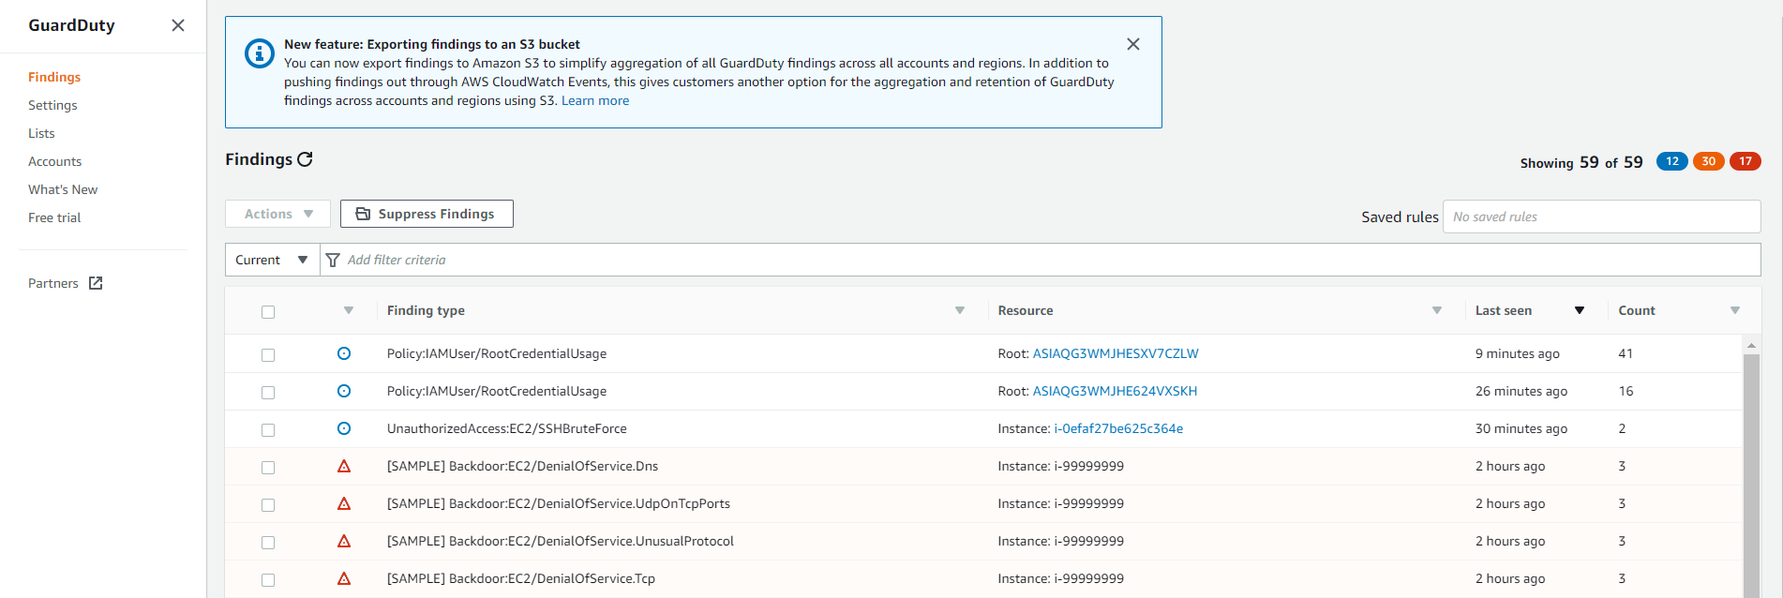This screenshot has height=598, width=1783.
Task: Click the DenialOfService.Dns high severity icon
Action: (344, 466)
